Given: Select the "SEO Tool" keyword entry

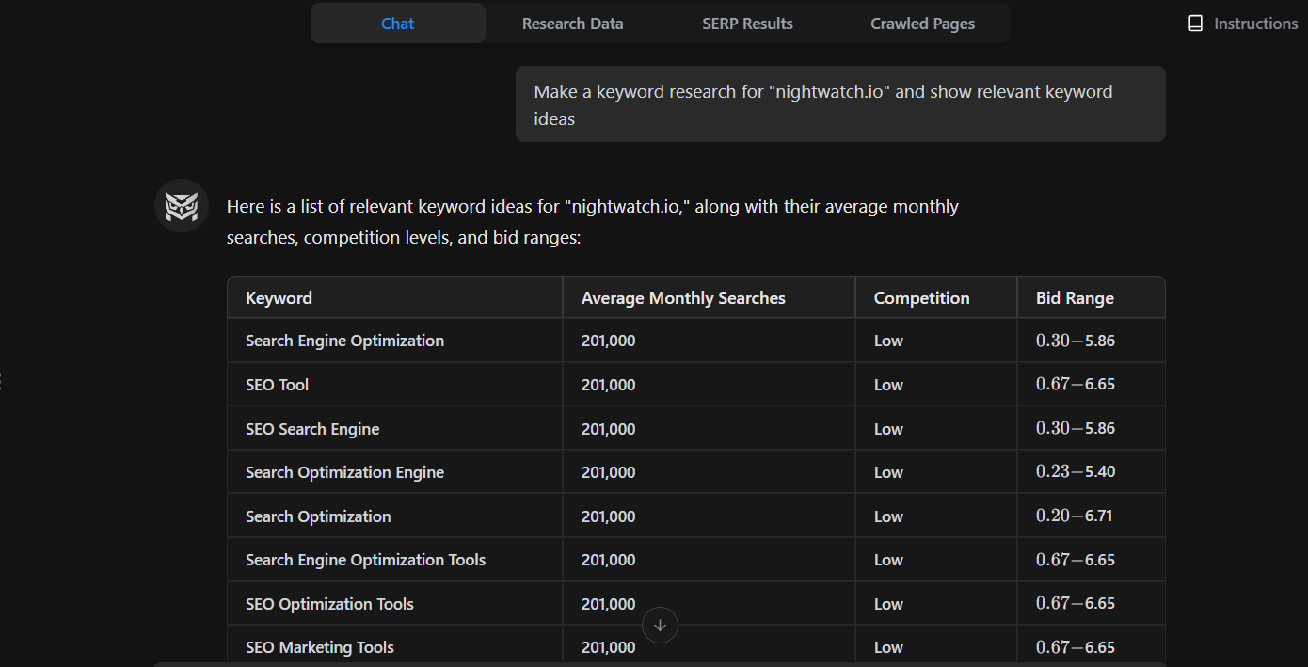Looking at the screenshot, I should [277, 384].
